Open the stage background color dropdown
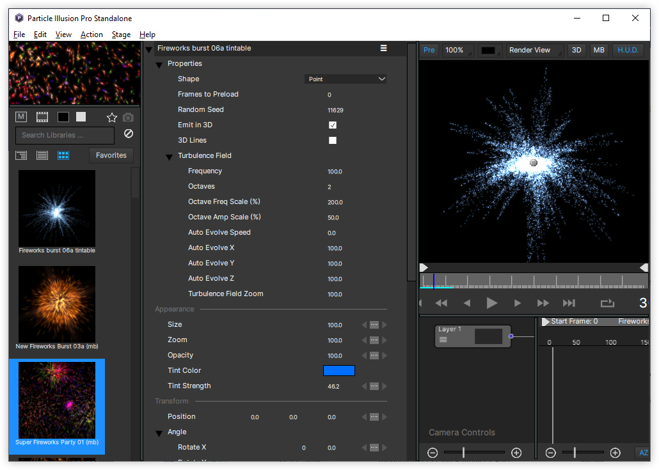The height and width of the screenshot is (470, 659). pyautogui.click(x=490, y=50)
